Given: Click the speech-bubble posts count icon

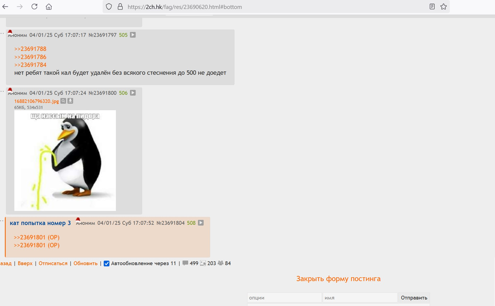Looking at the screenshot, I should coord(185,263).
